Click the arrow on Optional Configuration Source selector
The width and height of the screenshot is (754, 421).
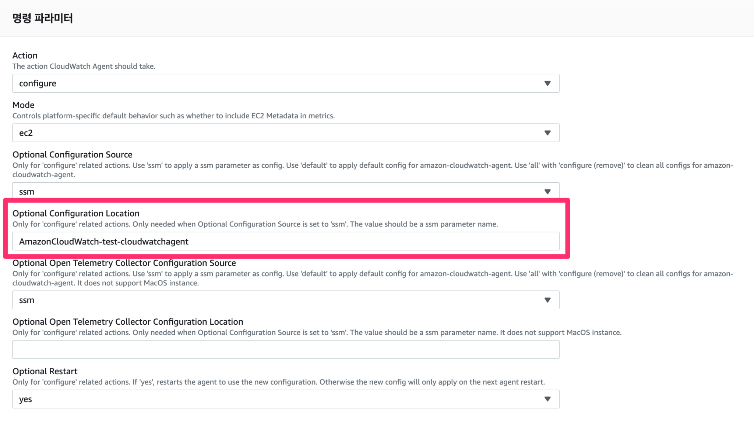coord(548,191)
